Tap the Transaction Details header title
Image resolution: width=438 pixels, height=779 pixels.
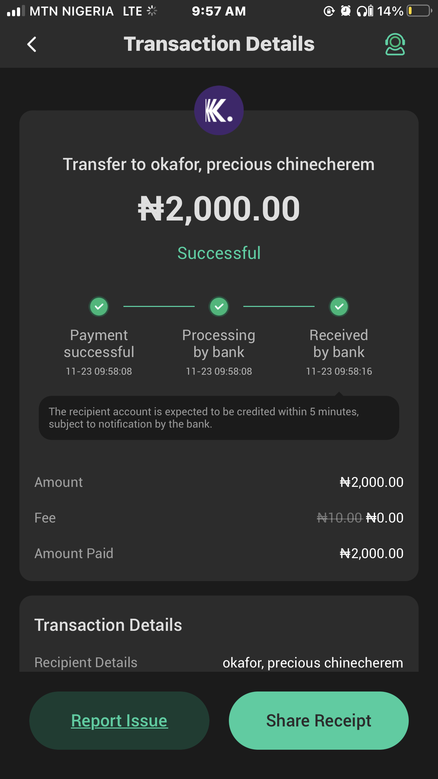point(219,44)
